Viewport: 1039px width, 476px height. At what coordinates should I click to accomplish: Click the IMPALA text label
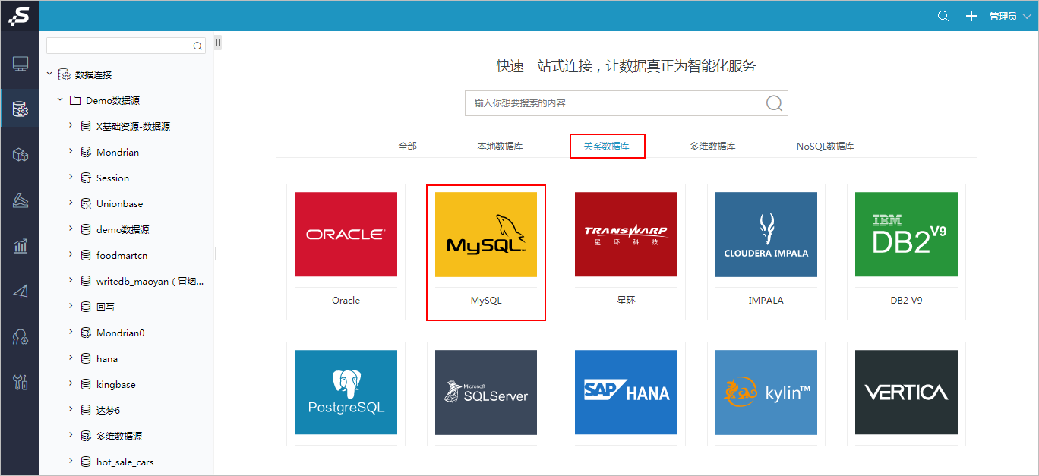point(766,301)
